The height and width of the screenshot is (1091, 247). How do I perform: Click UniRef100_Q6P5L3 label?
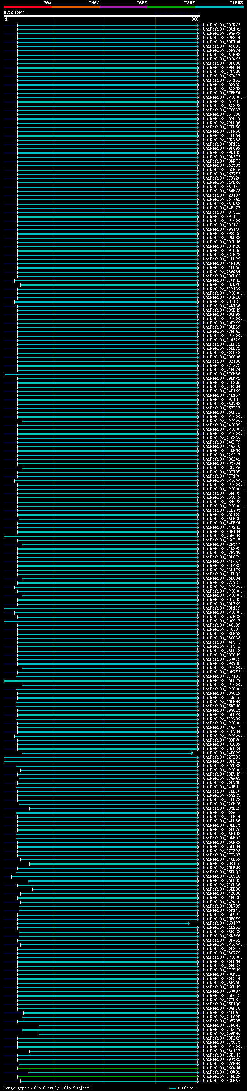pos(222,651)
